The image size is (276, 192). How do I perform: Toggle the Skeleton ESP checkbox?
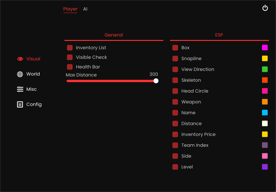click(x=175, y=80)
